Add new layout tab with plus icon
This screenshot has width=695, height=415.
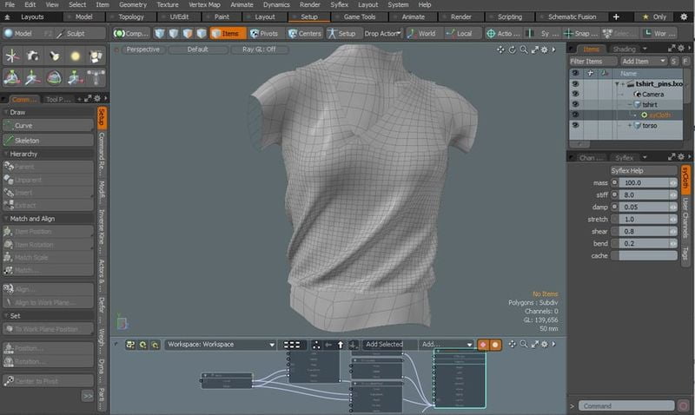(617, 16)
